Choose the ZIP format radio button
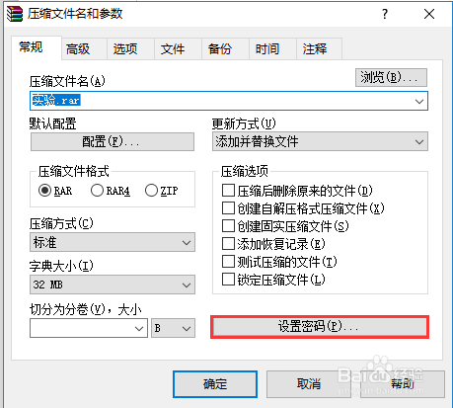 [x=151, y=191]
